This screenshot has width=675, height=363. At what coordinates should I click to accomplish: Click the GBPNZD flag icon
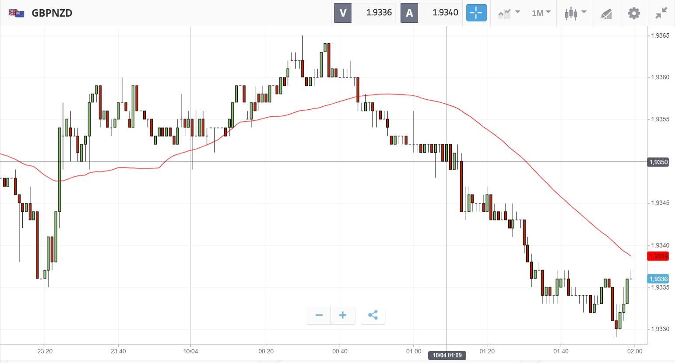pyautogui.click(x=17, y=13)
